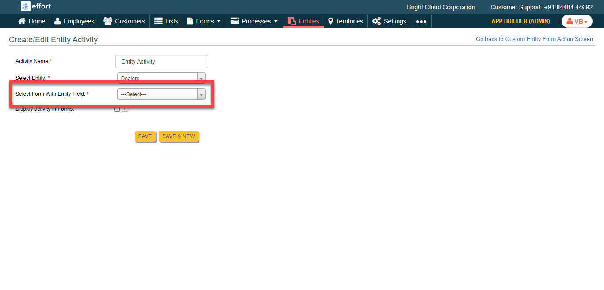604x290 pixels.
Task: Expand the VB user account menu
Action: (x=577, y=21)
